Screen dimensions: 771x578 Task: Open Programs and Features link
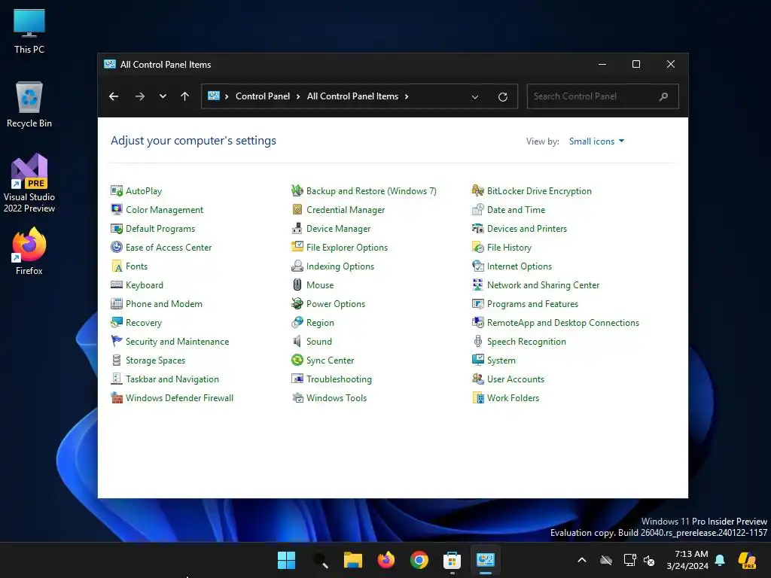pyautogui.click(x=532, y=304)
